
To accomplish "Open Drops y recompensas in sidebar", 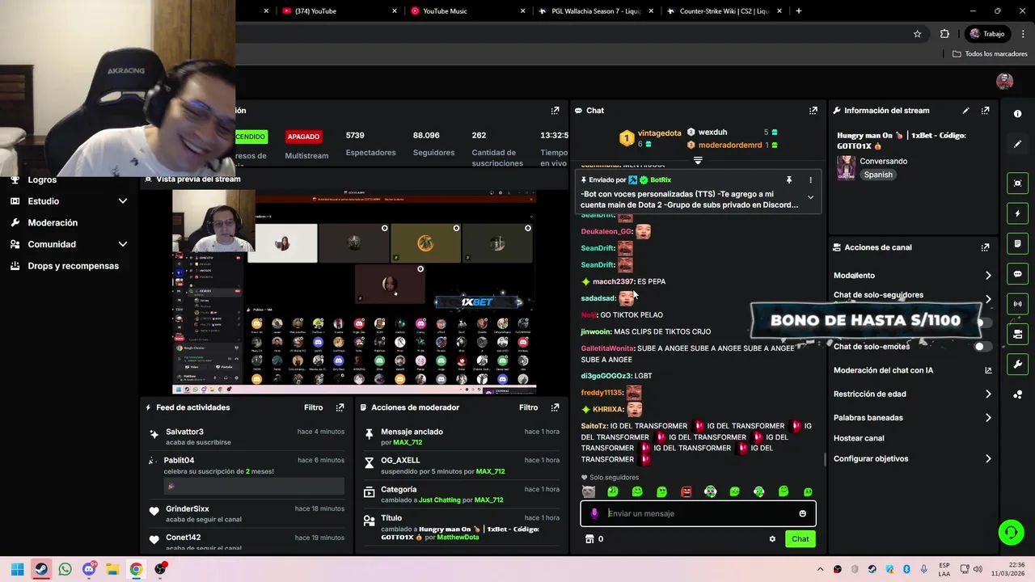I will [73, 266].
